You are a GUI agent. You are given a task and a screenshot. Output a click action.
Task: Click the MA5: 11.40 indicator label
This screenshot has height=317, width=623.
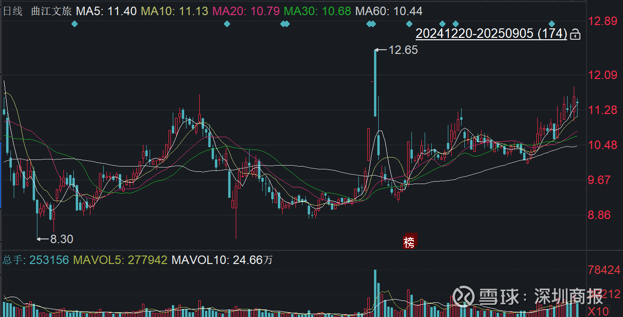click(107, 11)
